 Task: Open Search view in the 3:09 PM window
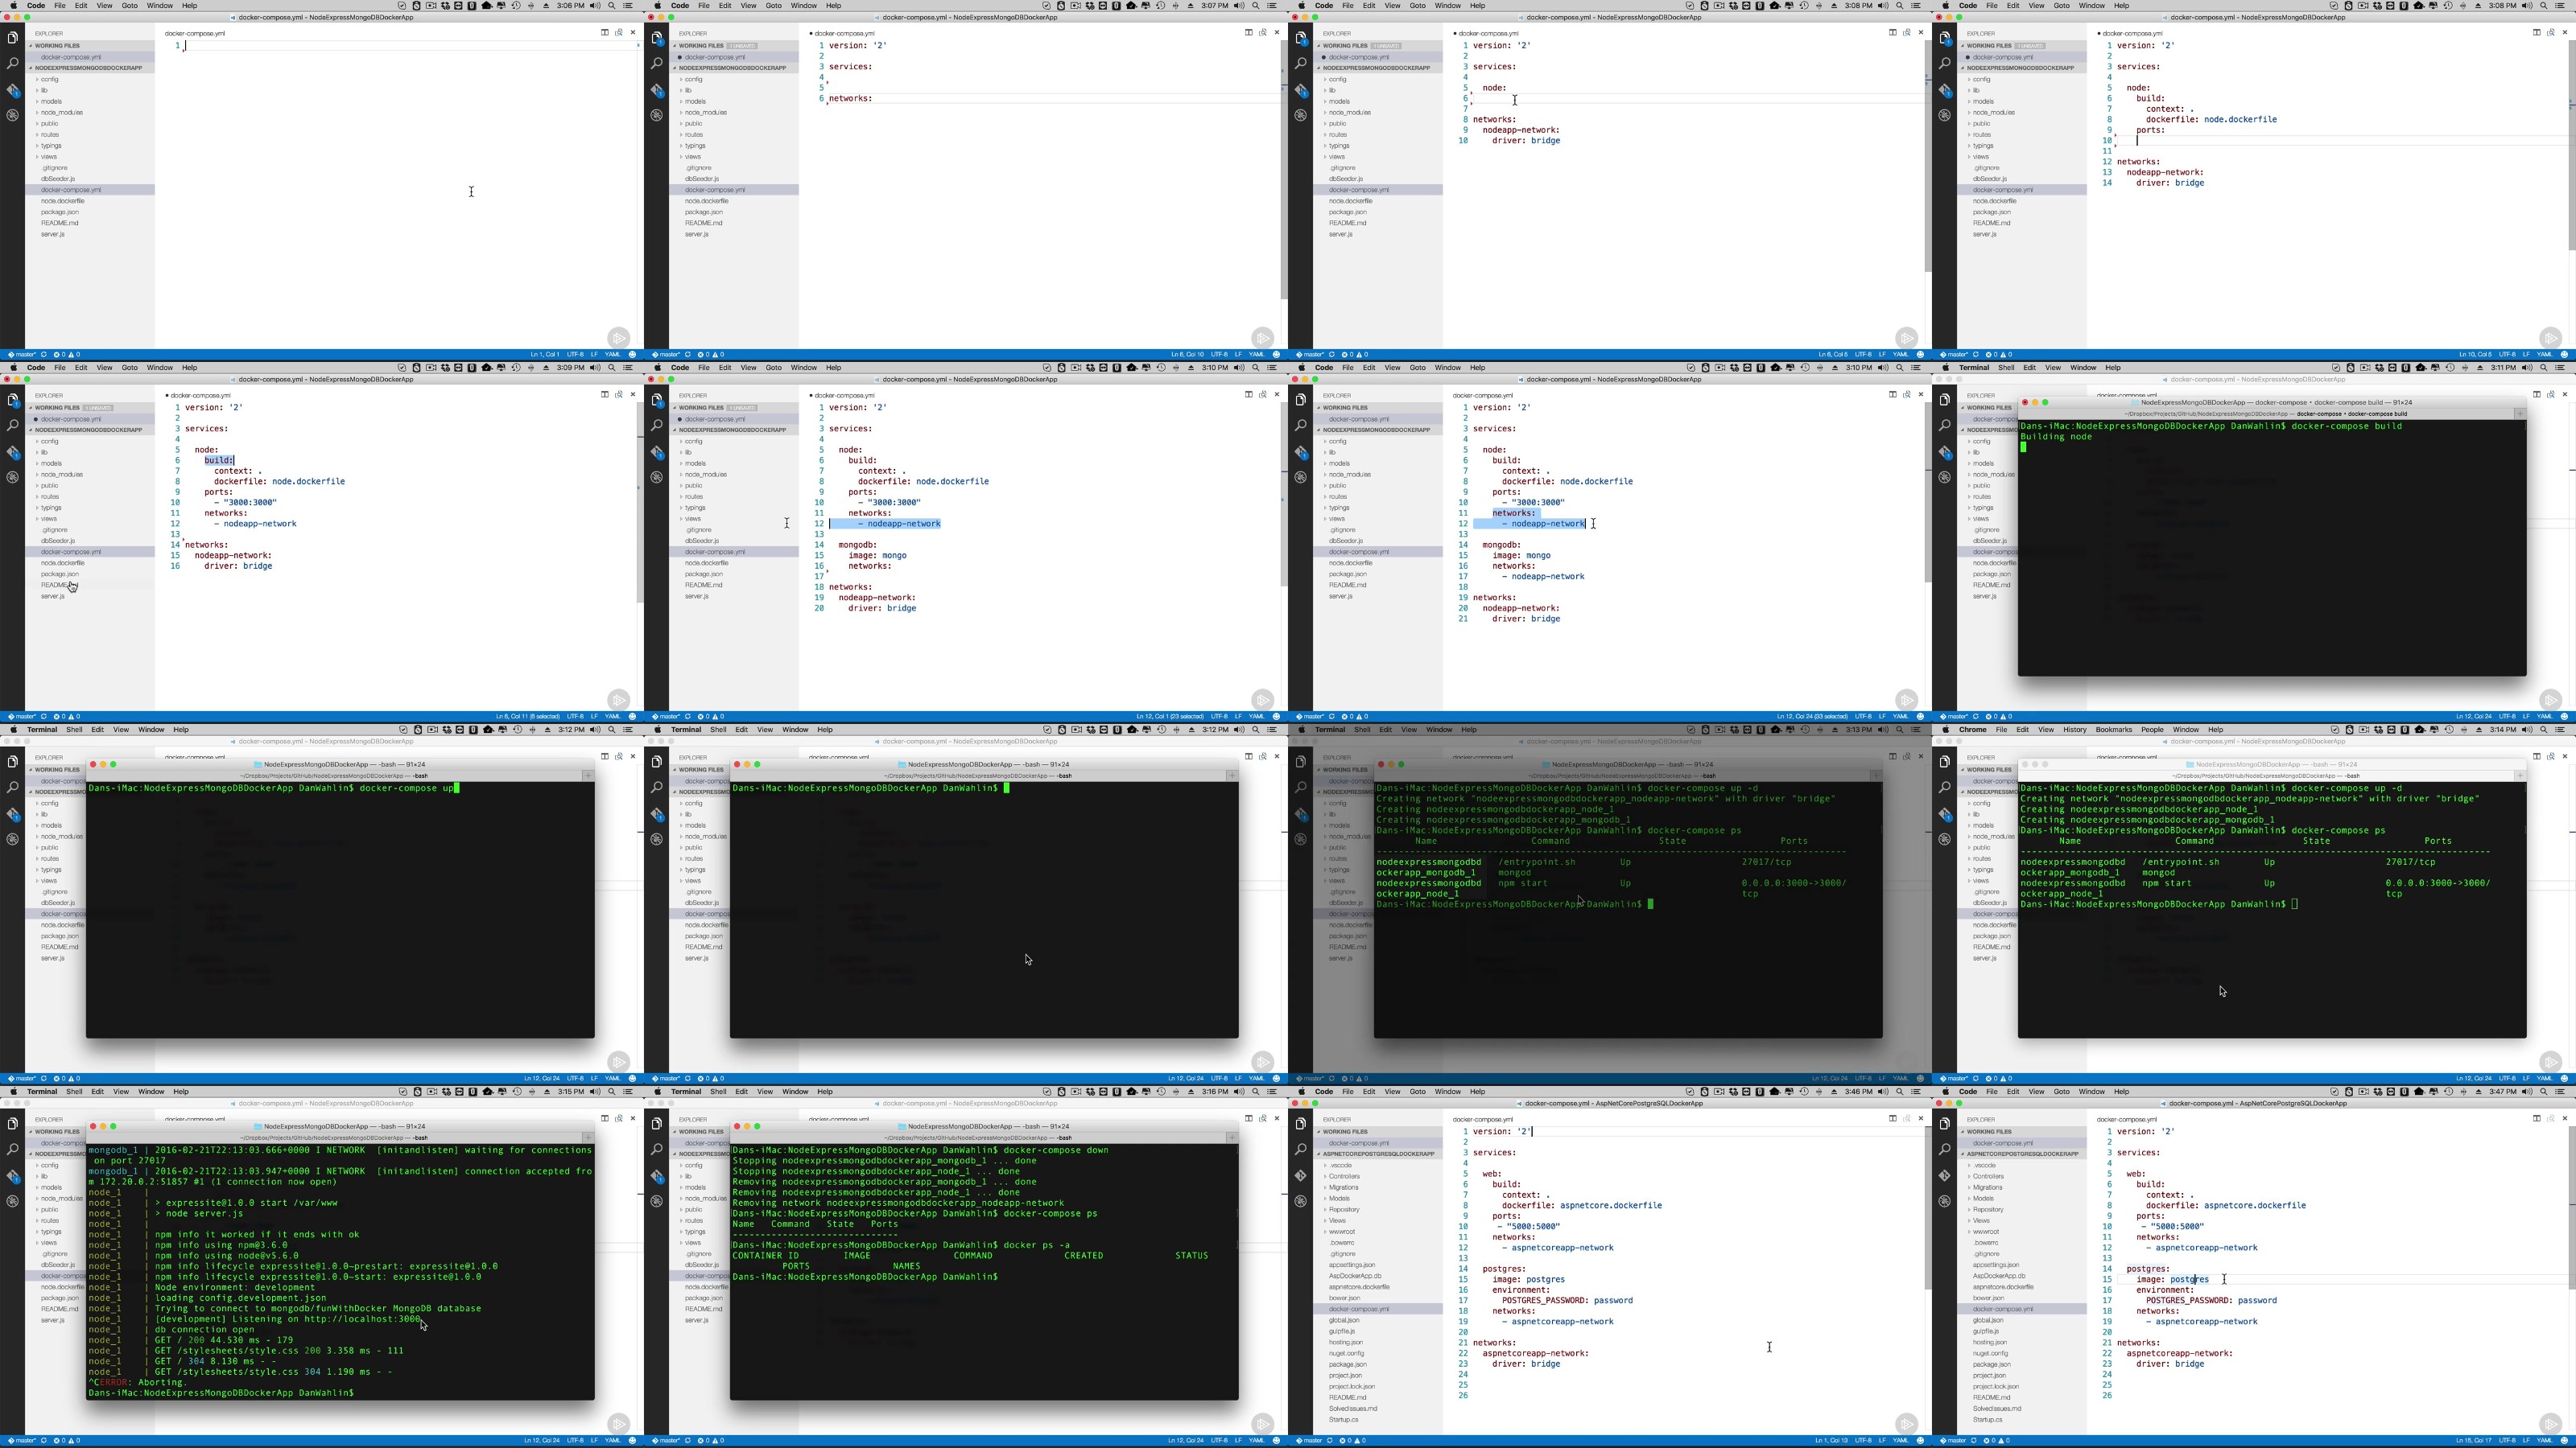[12, 425]
